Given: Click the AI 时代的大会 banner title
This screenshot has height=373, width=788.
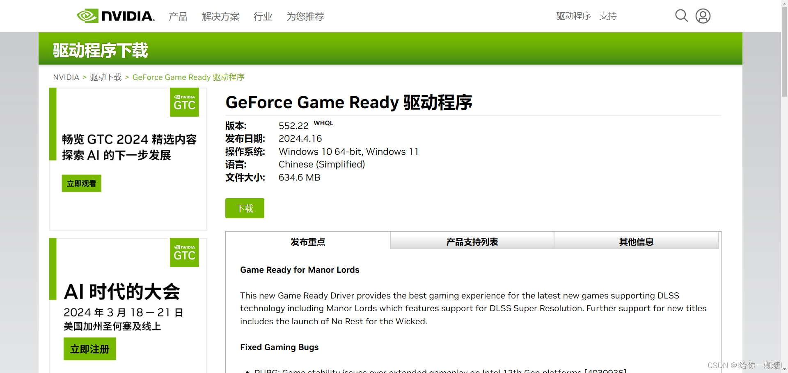Looking at the screenshot, I should (122, 292).
